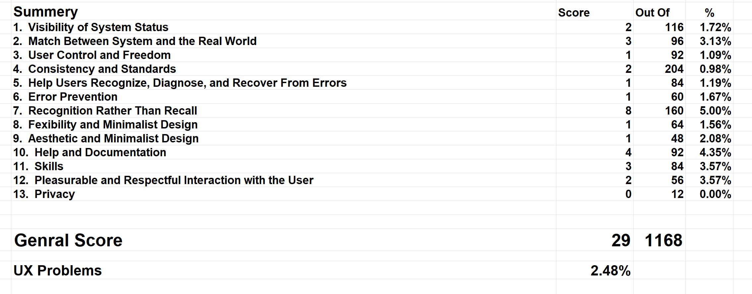Select "1. Visibility of System Status" cell
Viewport: 752px width, 294px height.
coord(91,27)
